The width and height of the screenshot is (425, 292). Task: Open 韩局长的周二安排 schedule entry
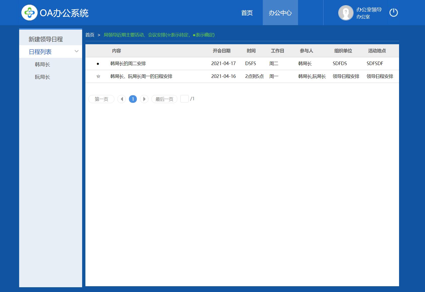click(x=128, y=64)
